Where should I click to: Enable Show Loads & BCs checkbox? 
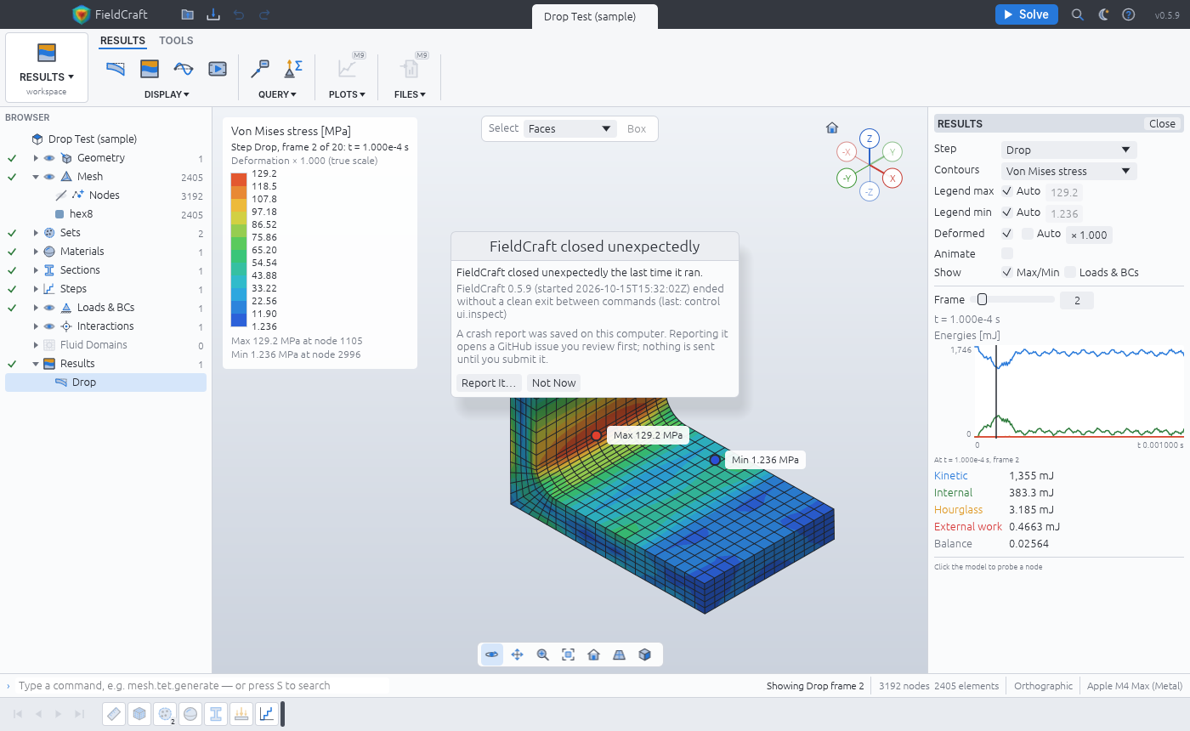(x=1070, y=273)
